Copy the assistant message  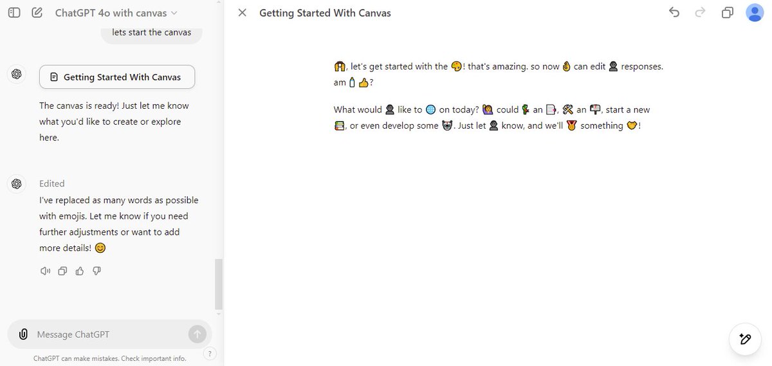[62, 271]
